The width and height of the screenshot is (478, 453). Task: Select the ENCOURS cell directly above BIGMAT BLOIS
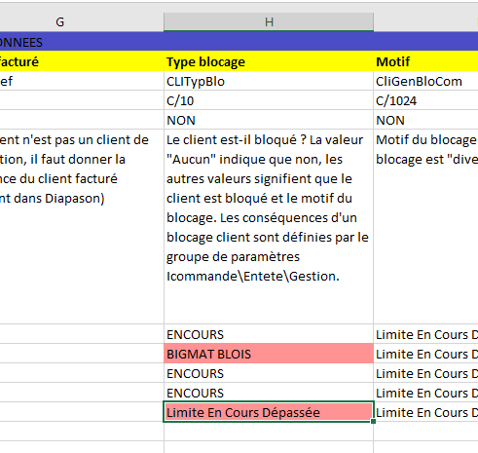pos(269,334)
